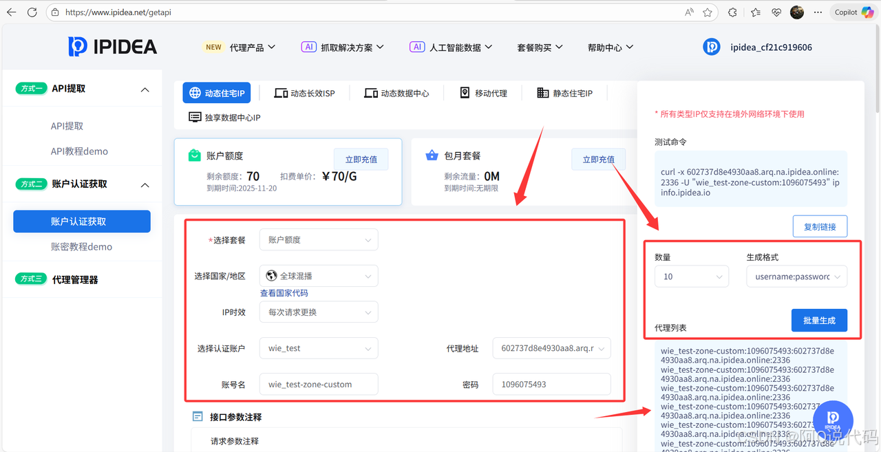The width and height of the screenshot is (881, 452).
Task: Open the 套餐购买 menu
Action: (540, 47)
